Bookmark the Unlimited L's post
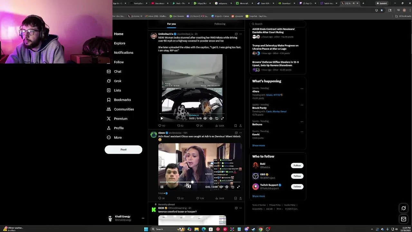 [236, 126]
